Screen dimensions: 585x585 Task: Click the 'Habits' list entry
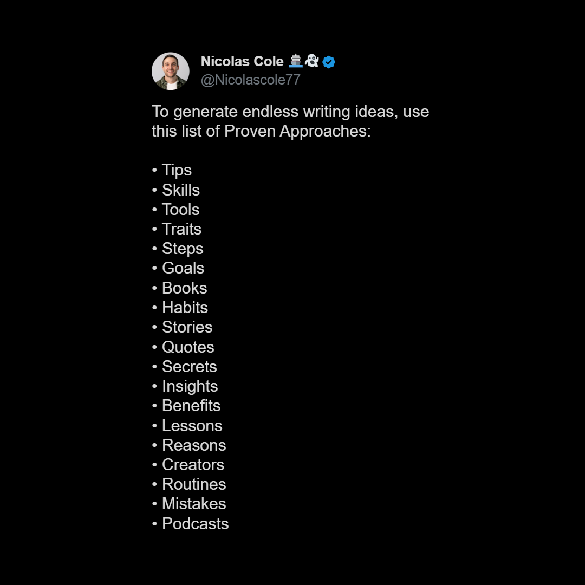[180, 308]
